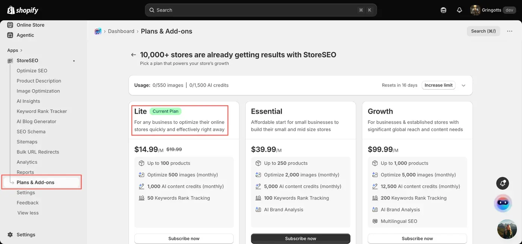Image resolution: width=522 pixels, height=244 pixels.
Task: Click Essential plan keywords rank tracking icon
Action: 258,198
